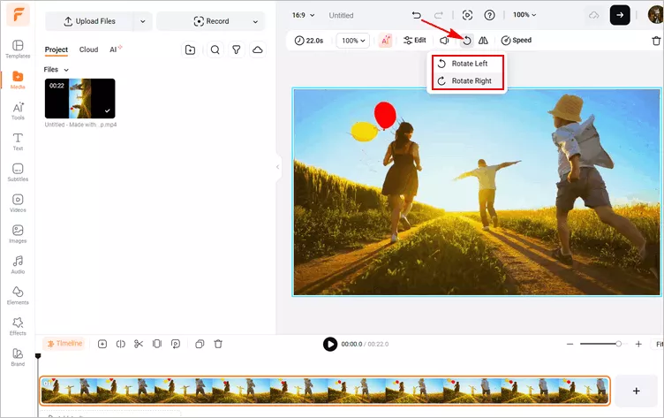This screenshot has width=664, height=418.
Task: Open the filter icon in media panel
Action: (237, 50)
